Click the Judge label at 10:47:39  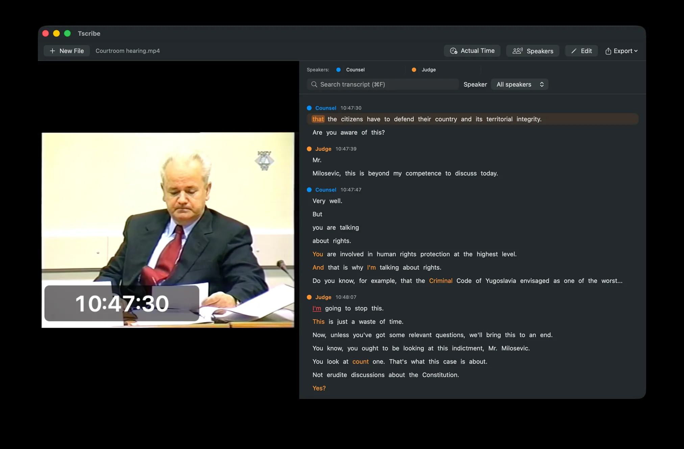(323, 149)
